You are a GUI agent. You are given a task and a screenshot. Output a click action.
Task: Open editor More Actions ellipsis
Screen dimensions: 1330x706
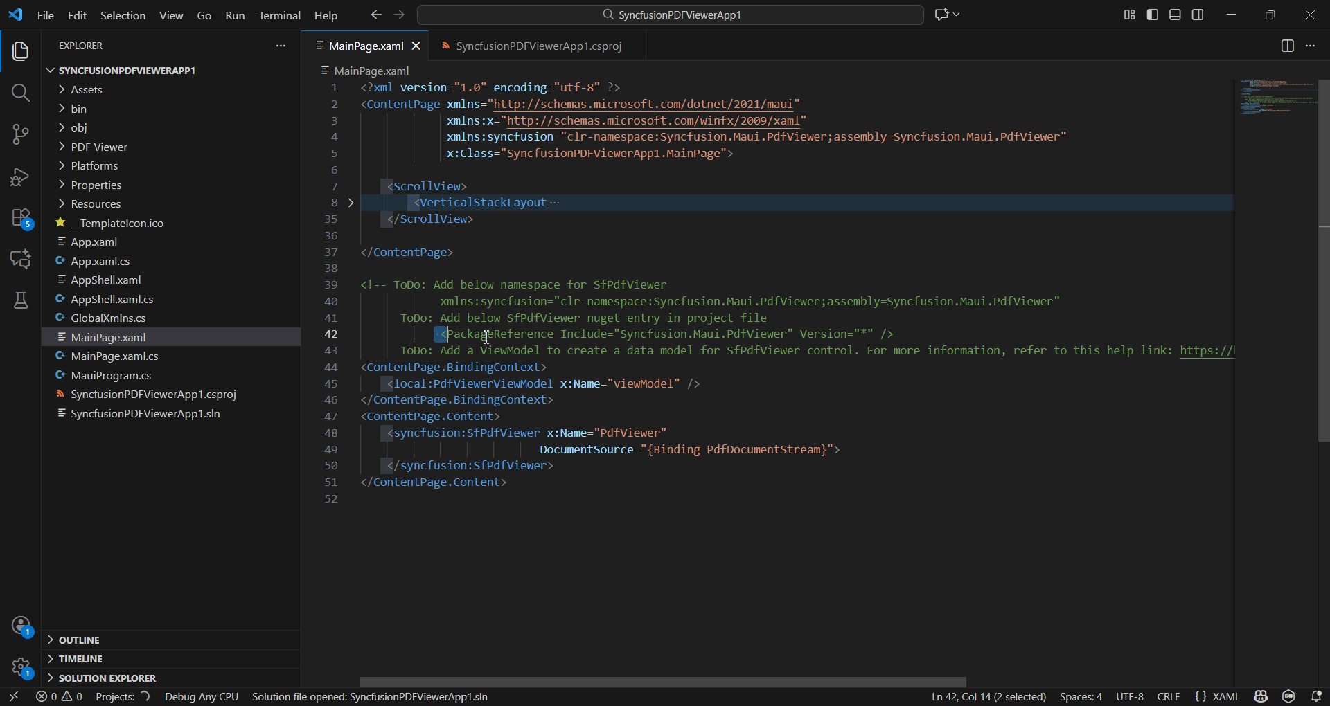[x=1310, y=46]
